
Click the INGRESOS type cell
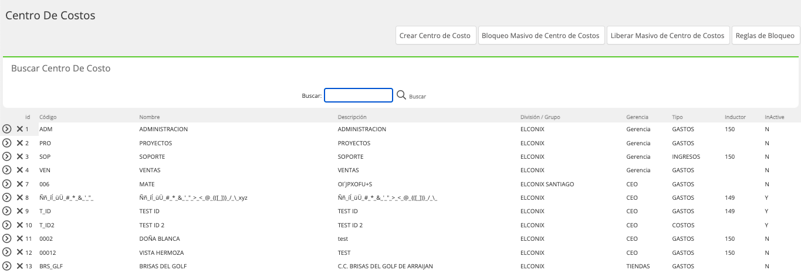pos(686,156)
